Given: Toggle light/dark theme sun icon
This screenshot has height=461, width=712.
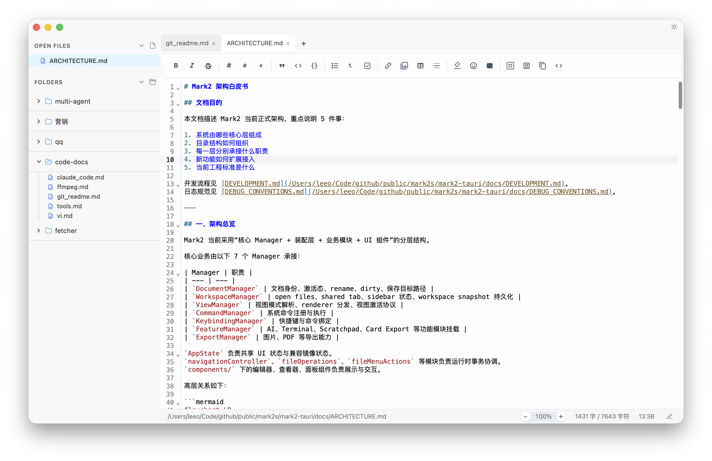Looking at the screenshot, I should pos(674,27).
